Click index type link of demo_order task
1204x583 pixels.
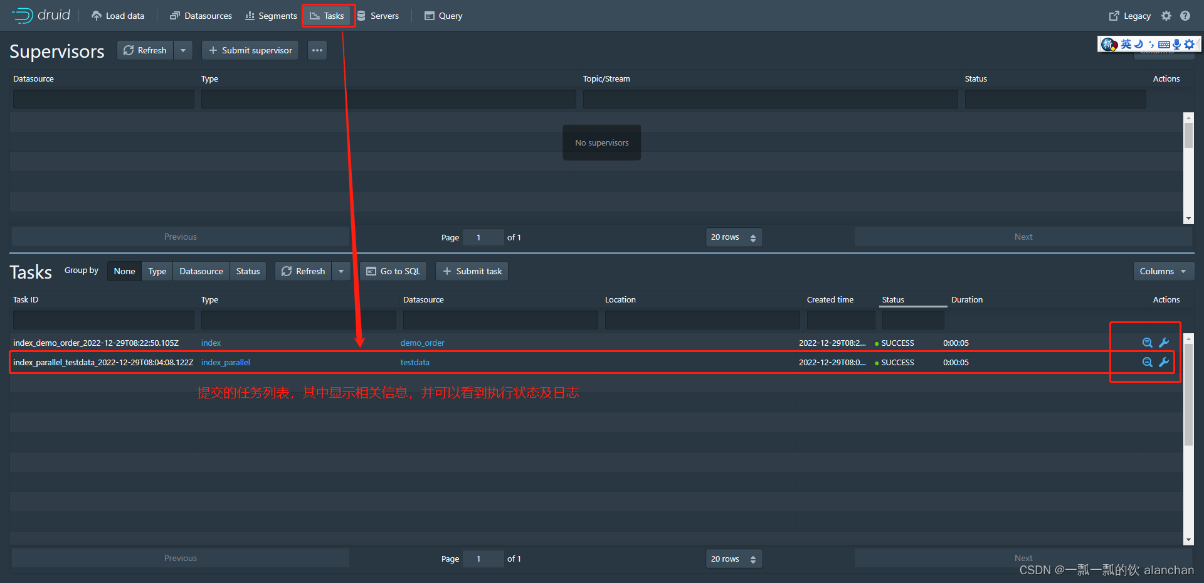211,343
